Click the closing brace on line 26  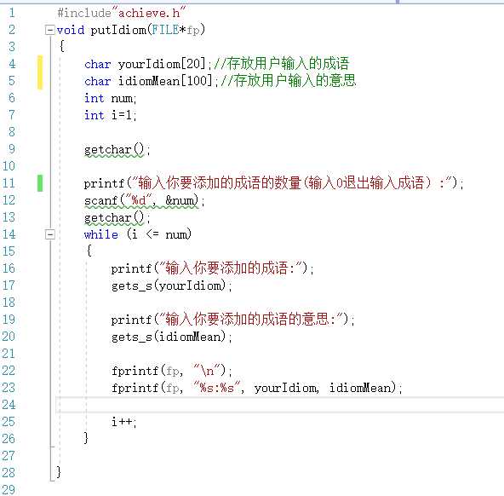pyautogui.click(x=86, y=438)
